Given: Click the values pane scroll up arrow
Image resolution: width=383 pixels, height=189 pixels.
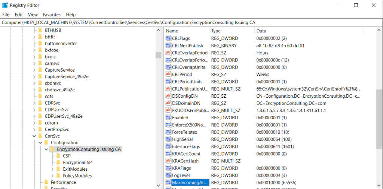Looking at the screenshot, I should 379,30.
